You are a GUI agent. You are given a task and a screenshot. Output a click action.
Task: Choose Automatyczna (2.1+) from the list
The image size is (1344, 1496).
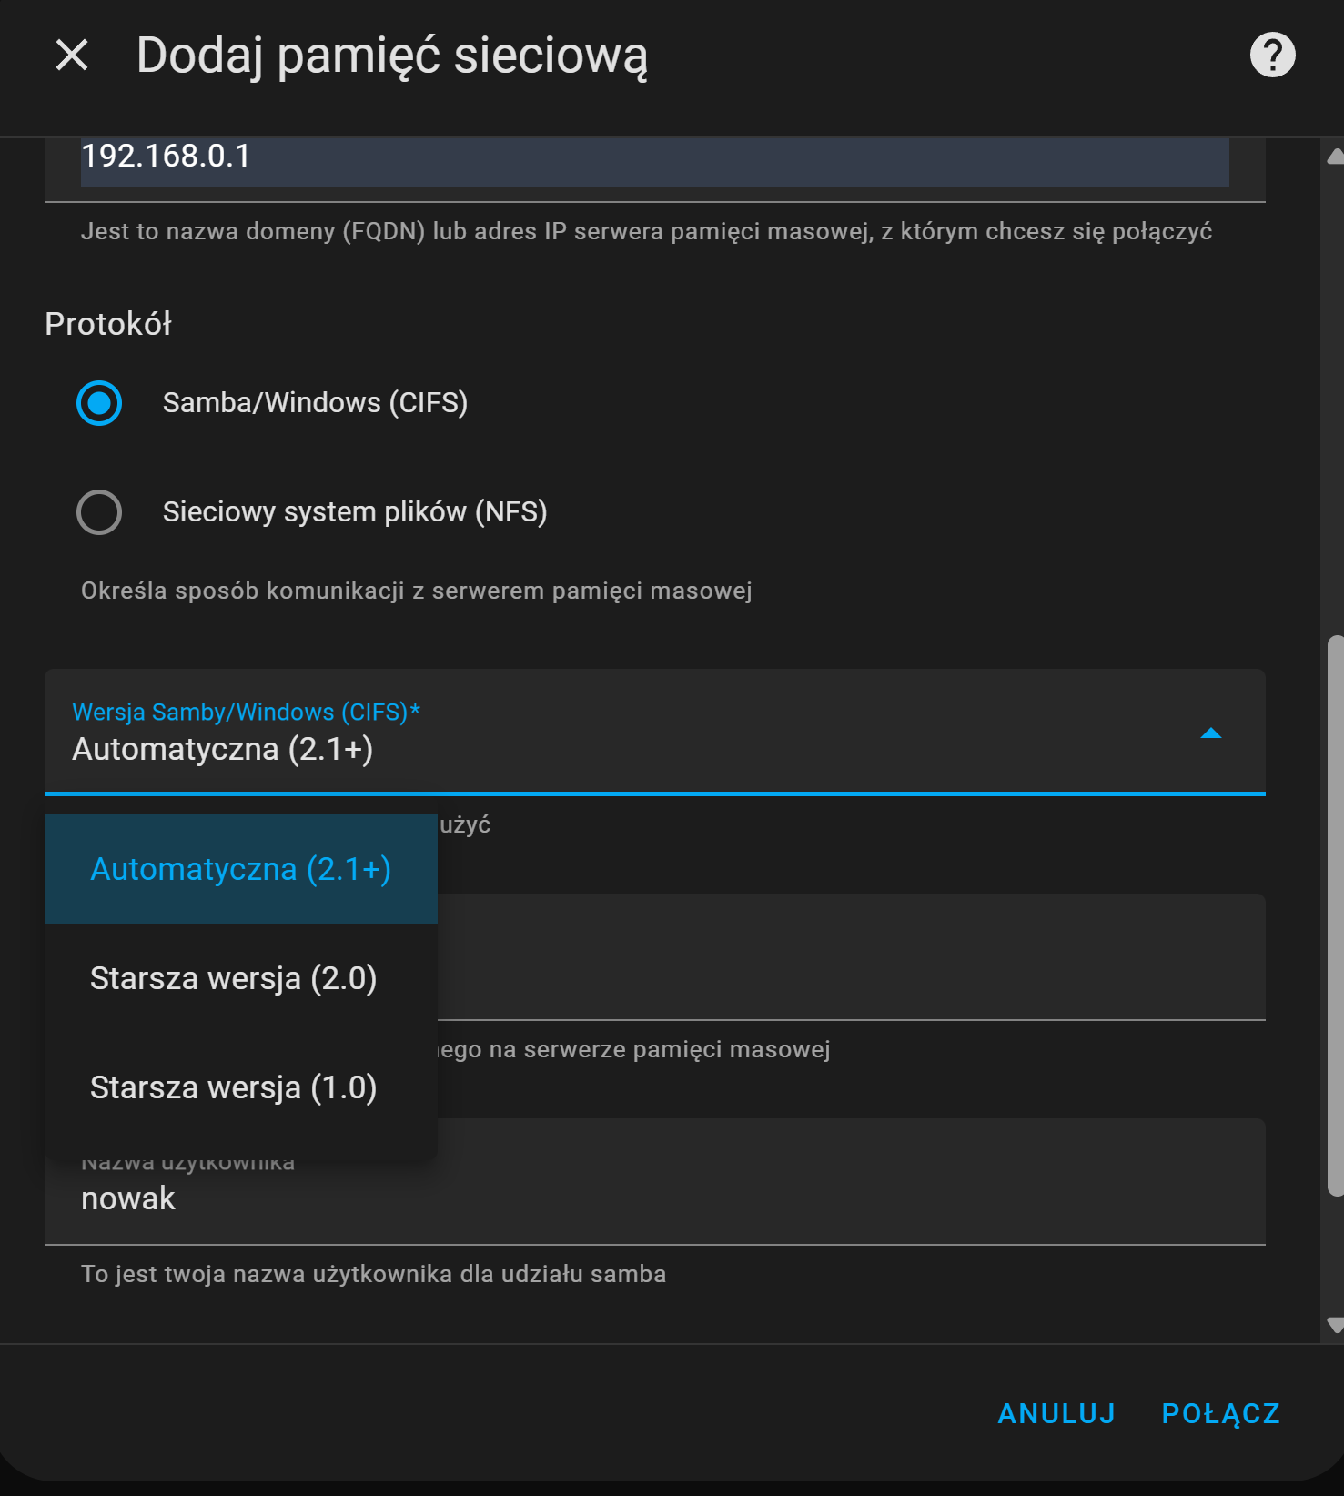240,869
